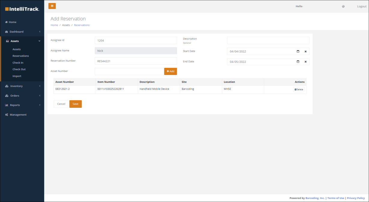The image size is (369, 202).
Task: Open Import in the sidebar
Action: click(x=17, y=76)
